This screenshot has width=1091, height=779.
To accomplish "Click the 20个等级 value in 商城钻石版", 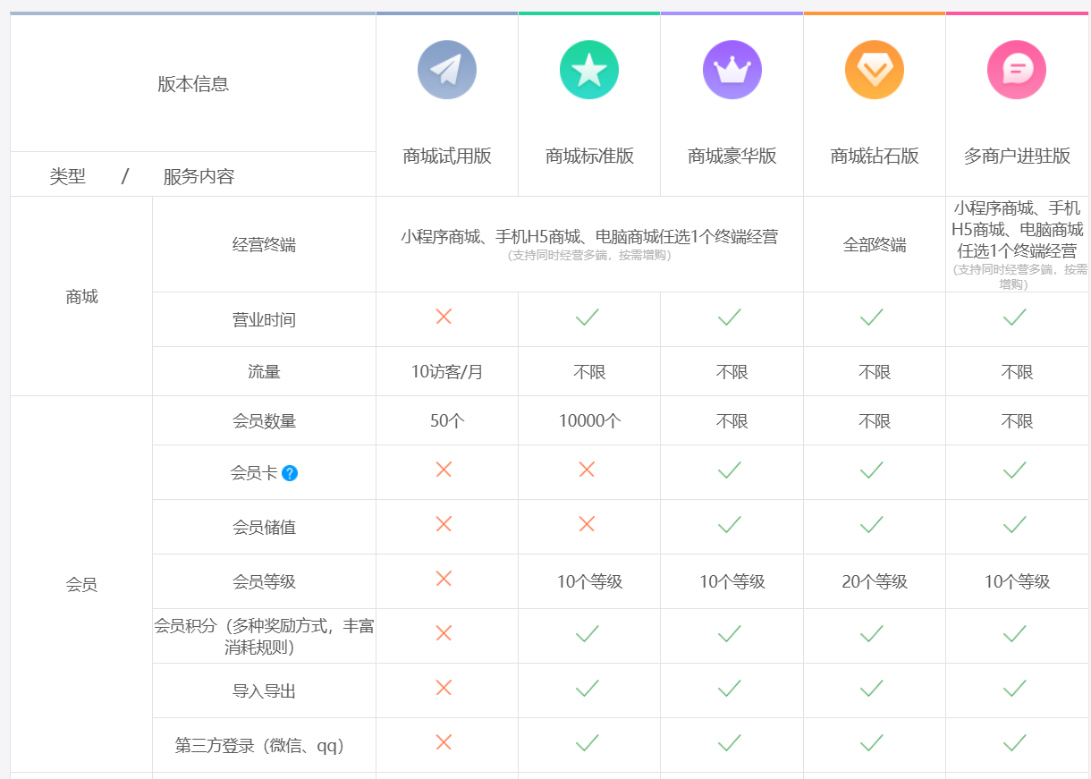I will pyautogui.click(x=875, y=582).
